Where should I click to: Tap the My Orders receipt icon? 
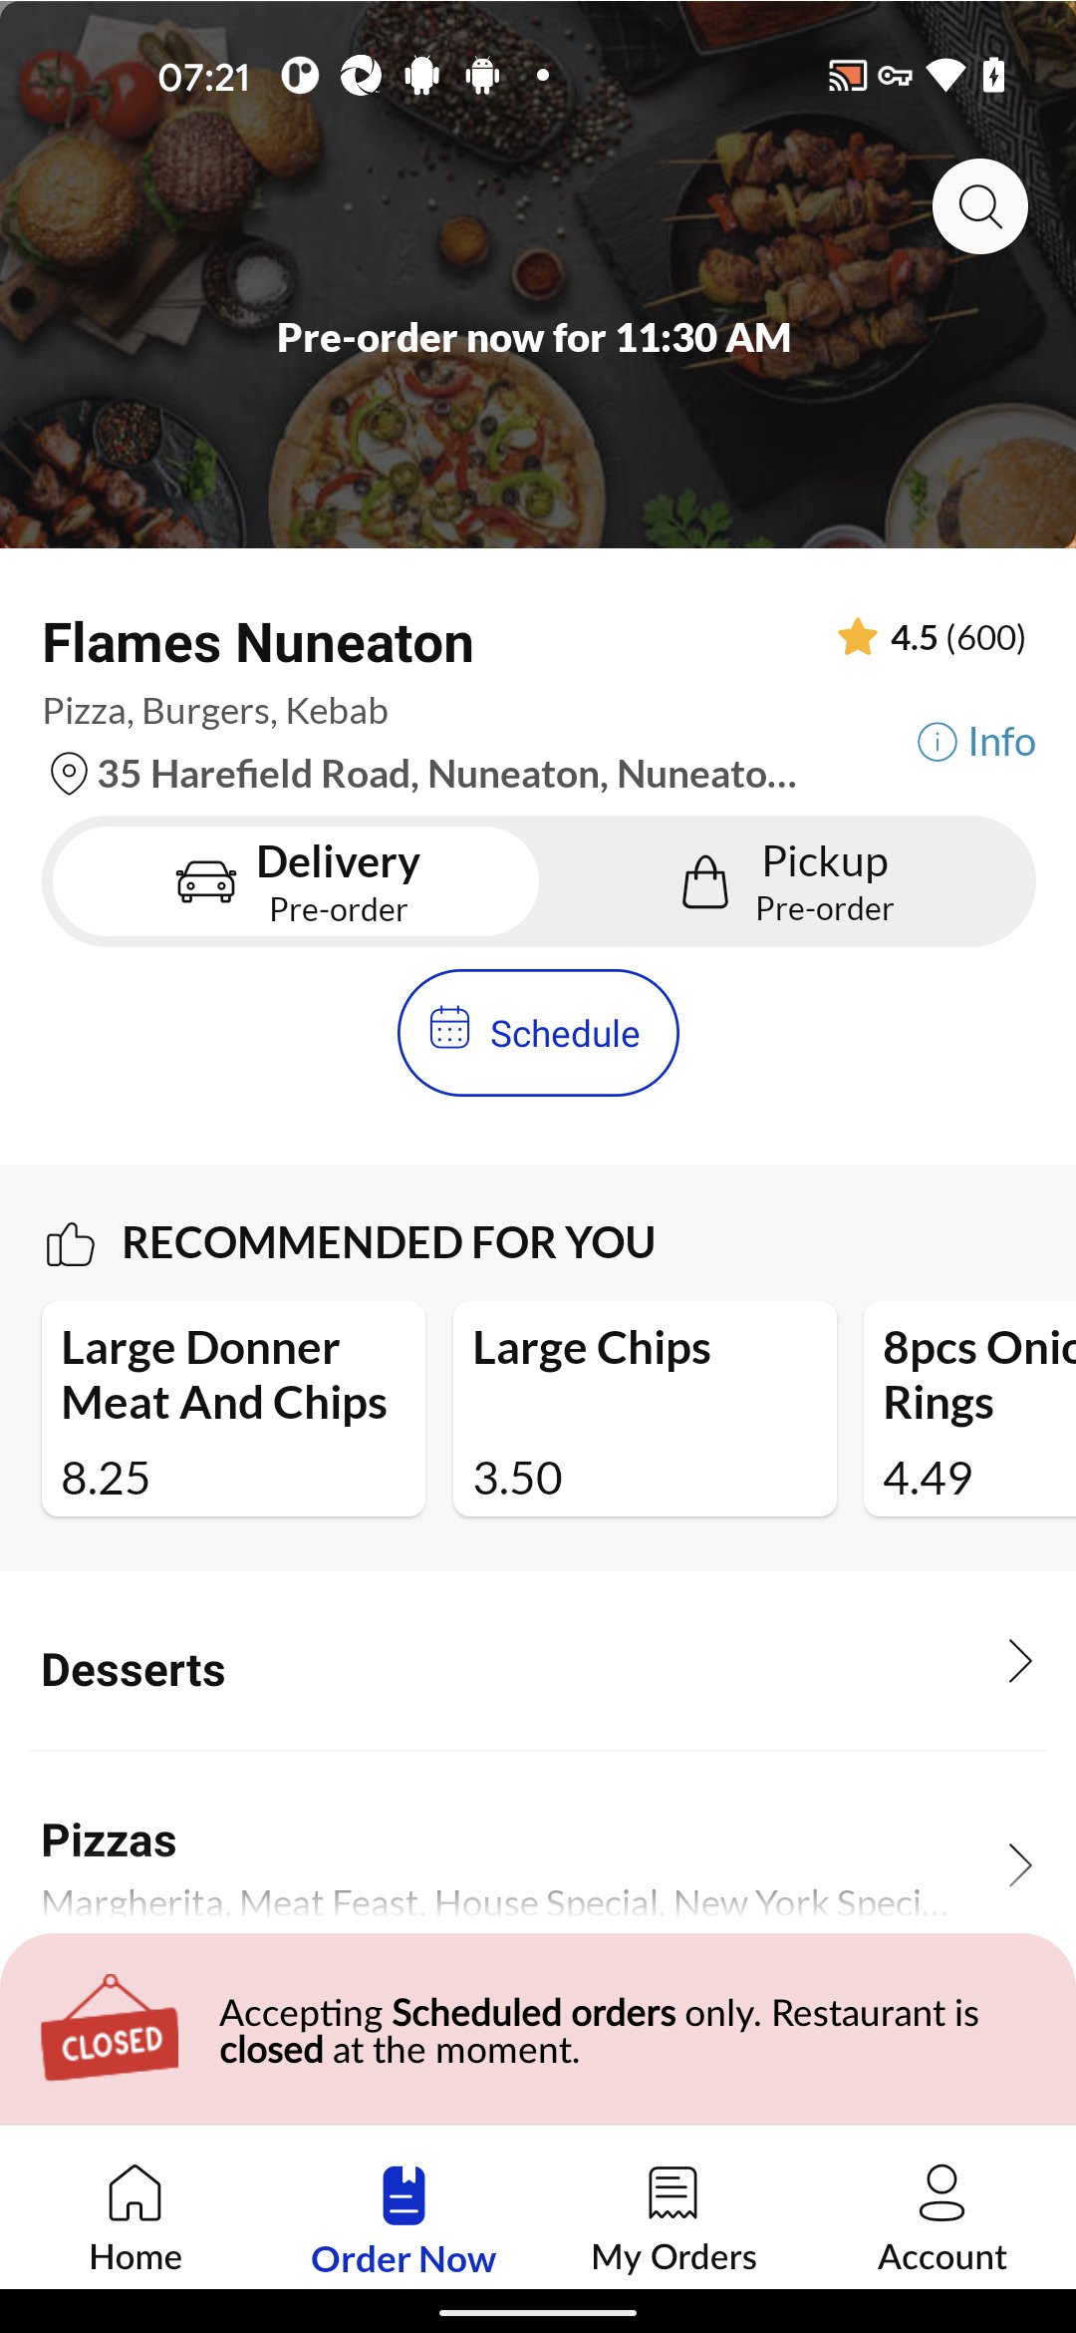(673, 2193)
